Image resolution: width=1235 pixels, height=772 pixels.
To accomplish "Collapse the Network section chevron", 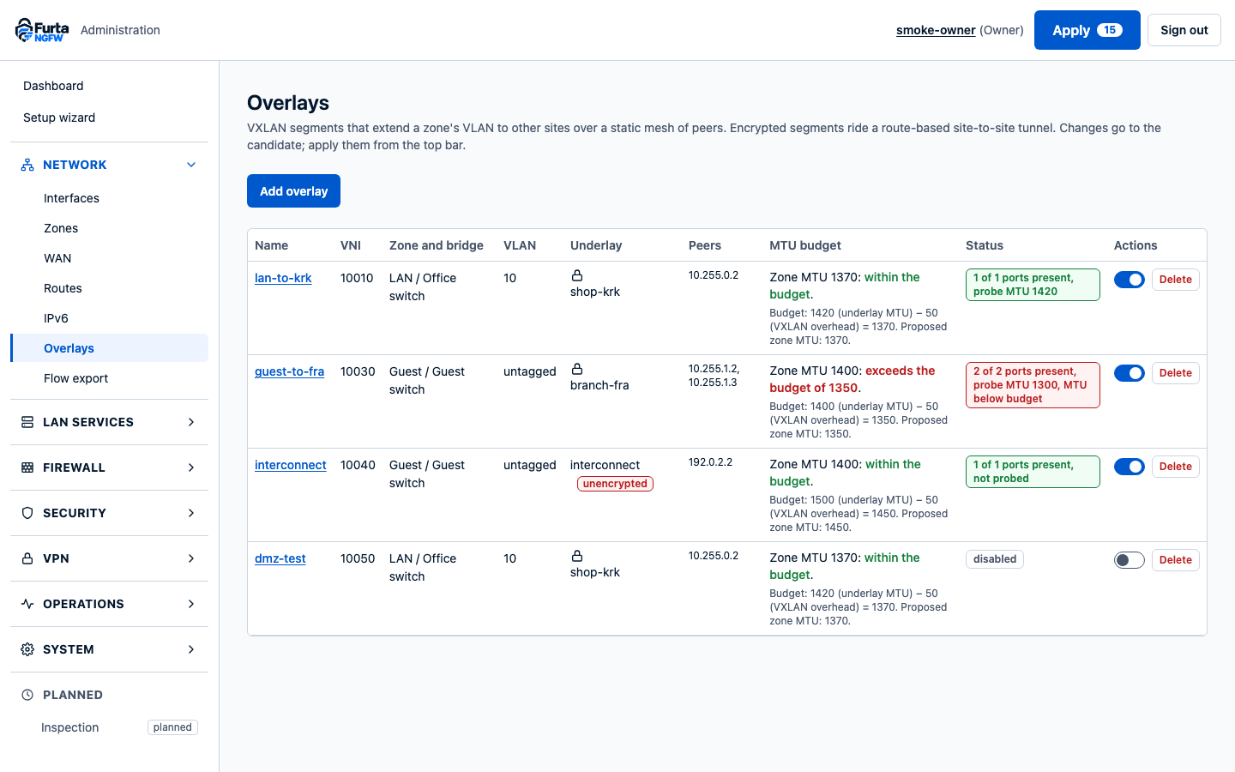I will tap(191, 165).
